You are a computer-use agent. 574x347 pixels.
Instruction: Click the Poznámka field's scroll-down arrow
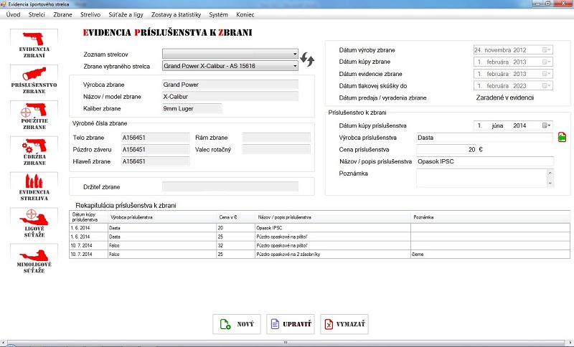(x=550, y=184)
